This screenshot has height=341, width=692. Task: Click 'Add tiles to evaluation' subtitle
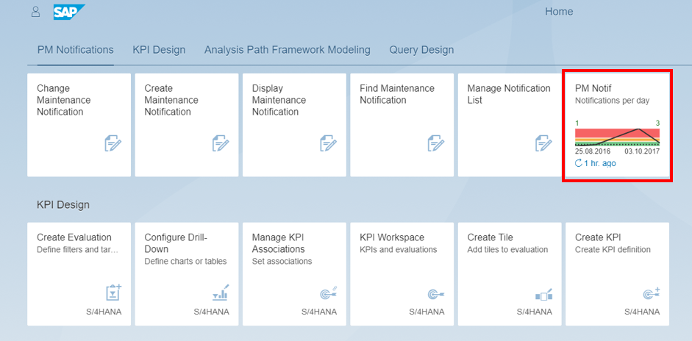(x=507, y=250)
